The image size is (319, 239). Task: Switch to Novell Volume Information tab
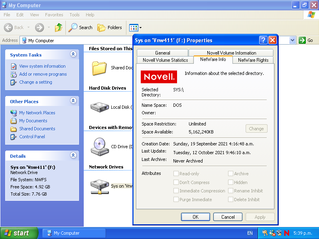(x=231, y=53)
